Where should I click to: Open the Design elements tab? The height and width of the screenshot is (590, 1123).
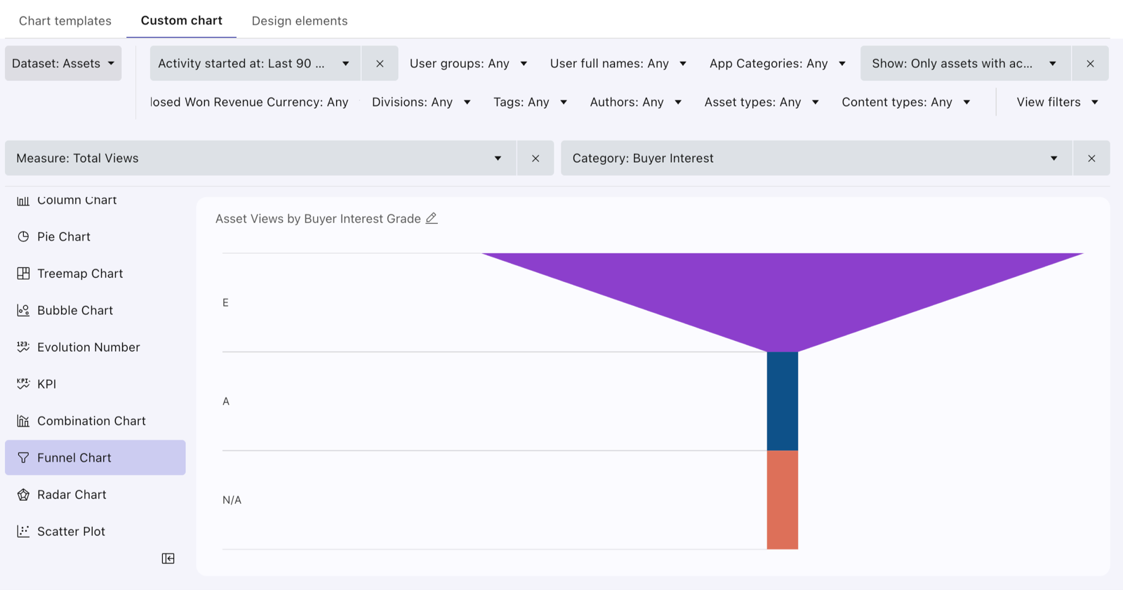coord(300,21)
